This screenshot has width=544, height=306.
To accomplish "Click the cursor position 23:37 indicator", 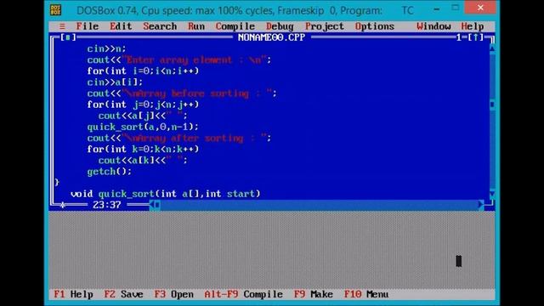I will pos(107,205).
